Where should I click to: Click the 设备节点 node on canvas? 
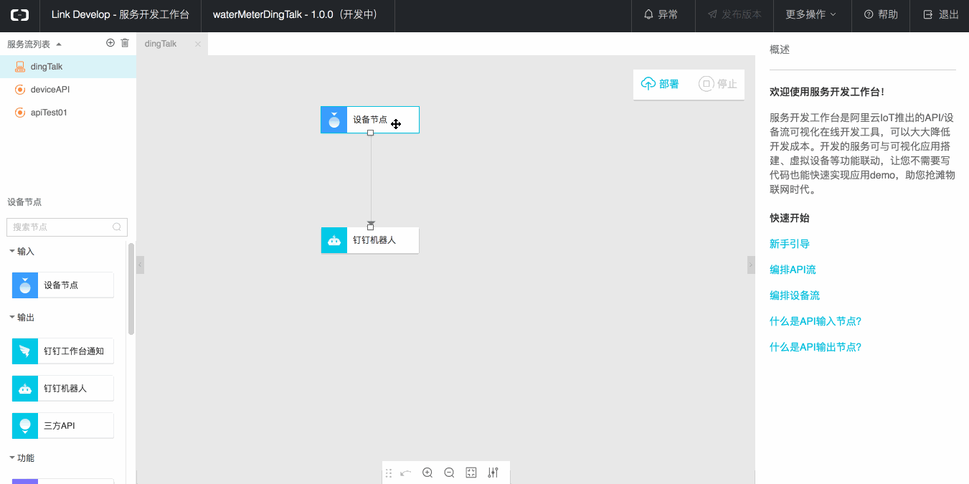click(370, 120)
